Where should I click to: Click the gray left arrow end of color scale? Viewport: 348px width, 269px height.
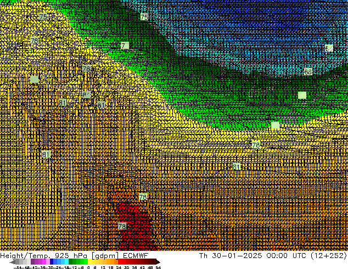click(12, 262)
